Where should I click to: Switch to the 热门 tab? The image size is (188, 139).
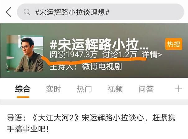84,89
